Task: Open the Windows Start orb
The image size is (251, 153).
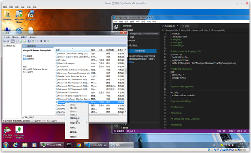Action: pyautogui.click(x=6, y=145)
